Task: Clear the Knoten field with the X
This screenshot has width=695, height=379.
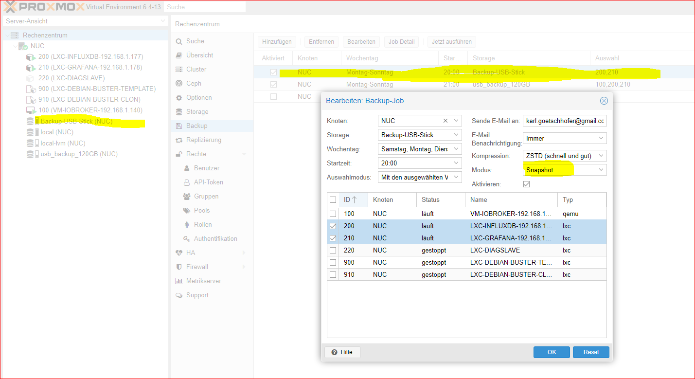Action: click(446, 121)
